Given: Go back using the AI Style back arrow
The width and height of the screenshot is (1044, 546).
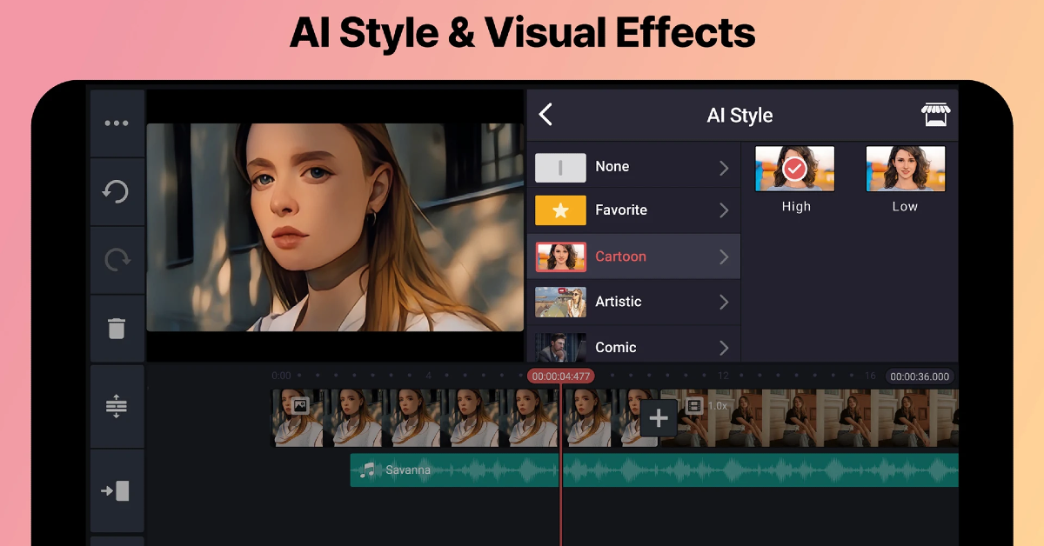Looking at the screenshot, I should [546, 115].
